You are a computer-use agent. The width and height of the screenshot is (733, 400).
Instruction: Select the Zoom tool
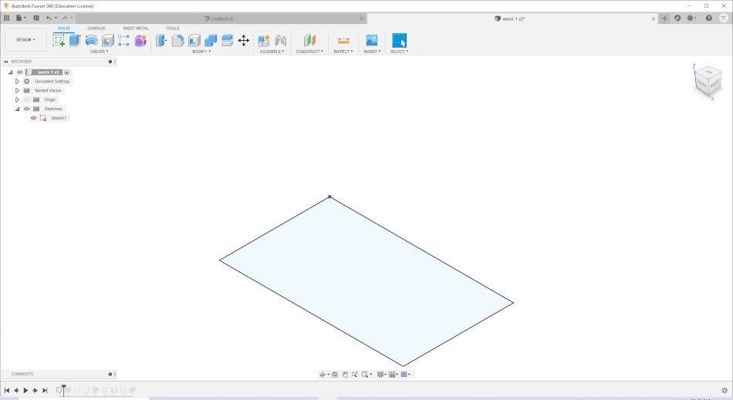(x=354, y=375)
